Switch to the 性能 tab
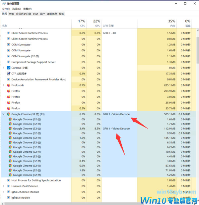This screenshot has height=205, width=199. click(12, 14)
